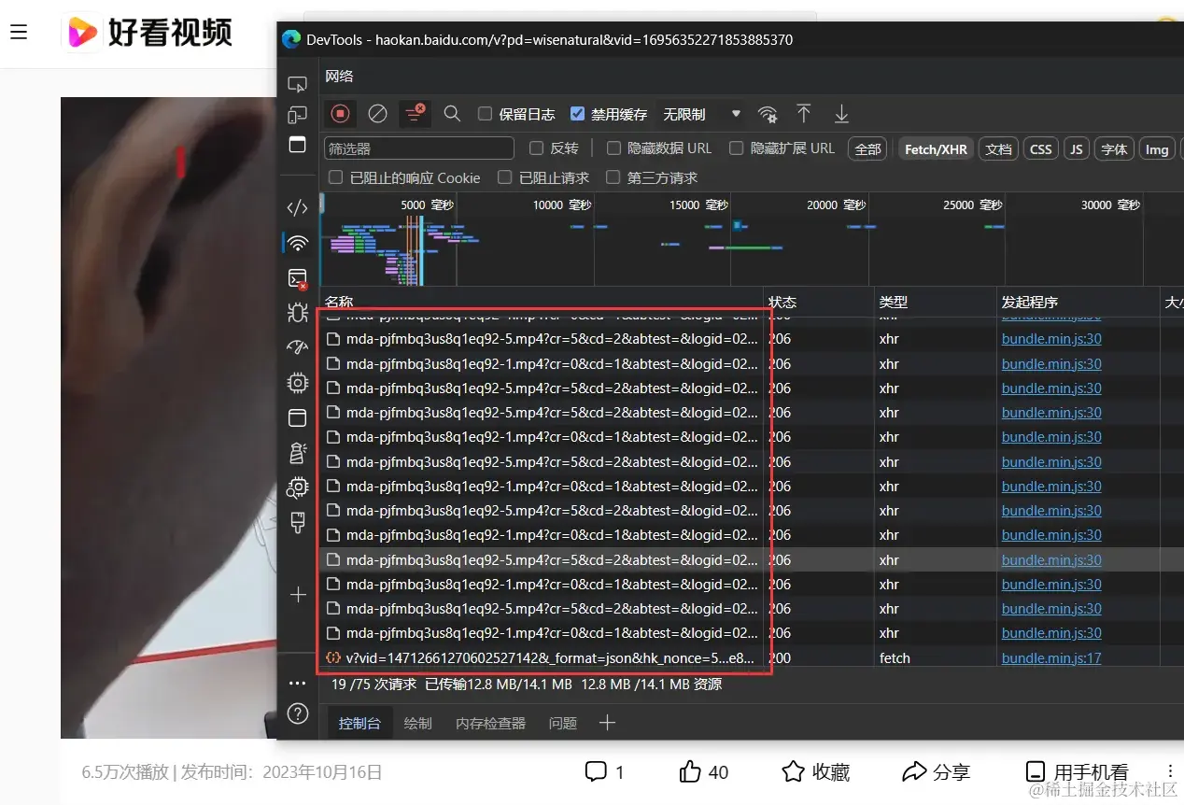Open the DevTools help question-mark icon
Viewport: 1184px width, 805px height.
click(x=298, y=714)
